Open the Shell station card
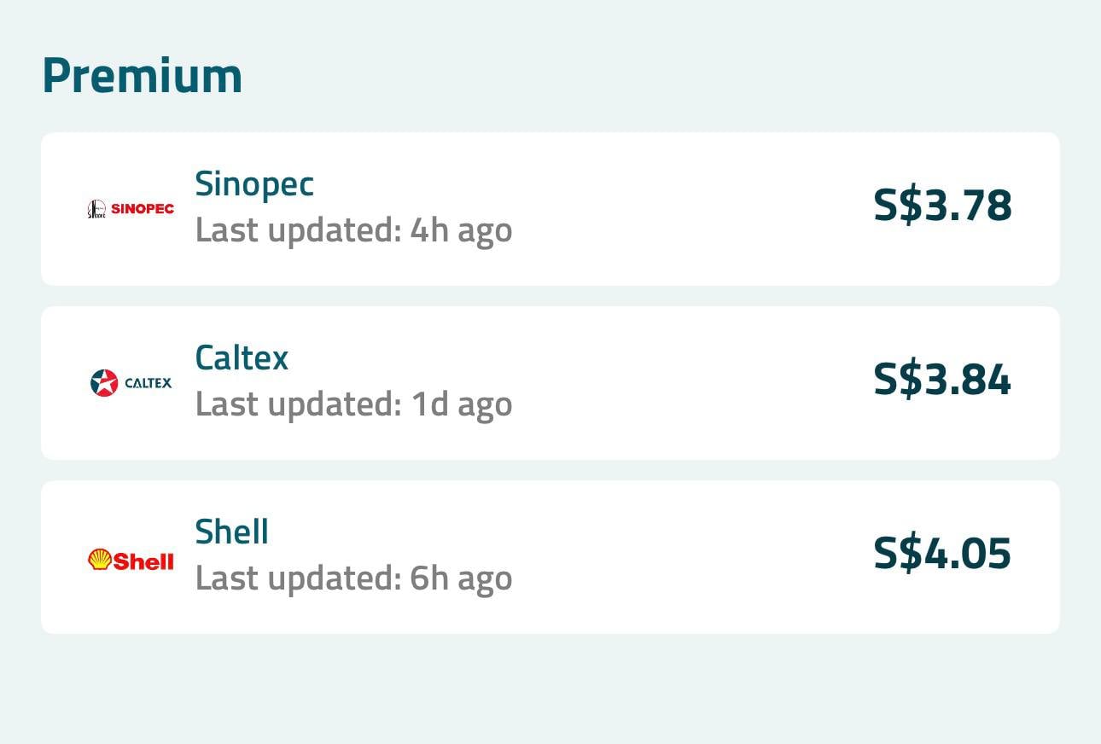Viewport: 1101px width, 744px height. click(x=550, y=555)
